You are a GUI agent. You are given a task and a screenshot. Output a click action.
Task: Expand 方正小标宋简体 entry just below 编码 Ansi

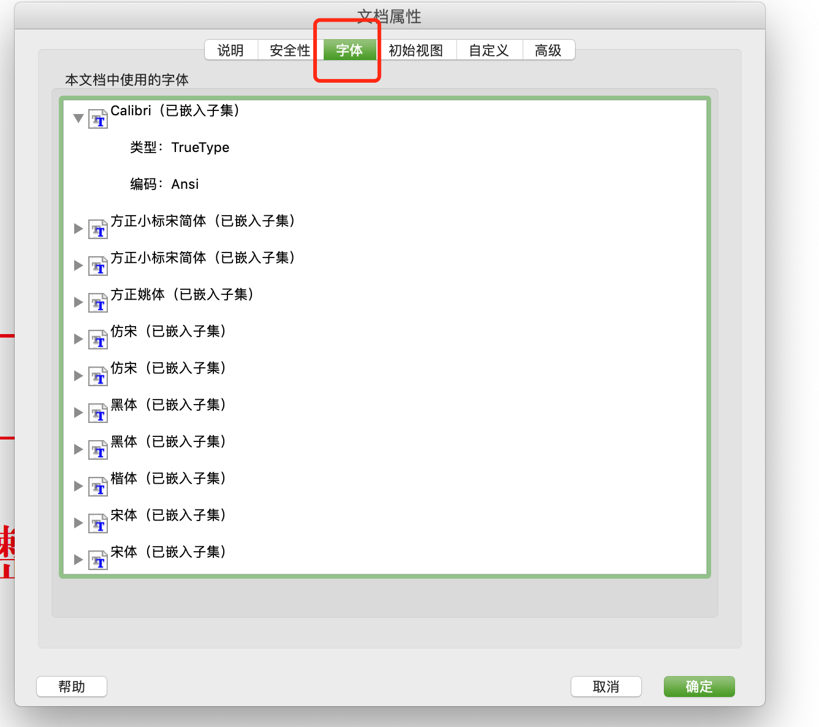click(78, 229)
